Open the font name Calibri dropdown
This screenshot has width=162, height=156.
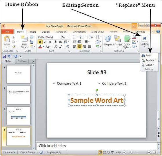[x=60, y=37]
